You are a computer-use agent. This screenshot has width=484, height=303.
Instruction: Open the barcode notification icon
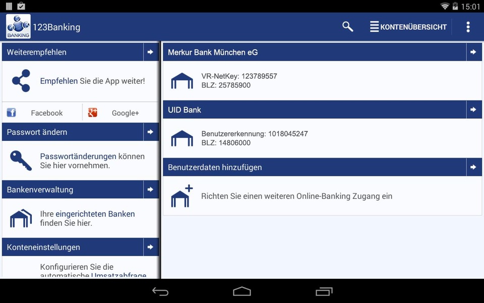coord(9,6)
